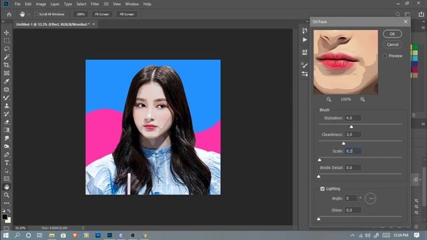Select the Brush tool
Screen dimensions: 427x240
click(x=7, y=98)
